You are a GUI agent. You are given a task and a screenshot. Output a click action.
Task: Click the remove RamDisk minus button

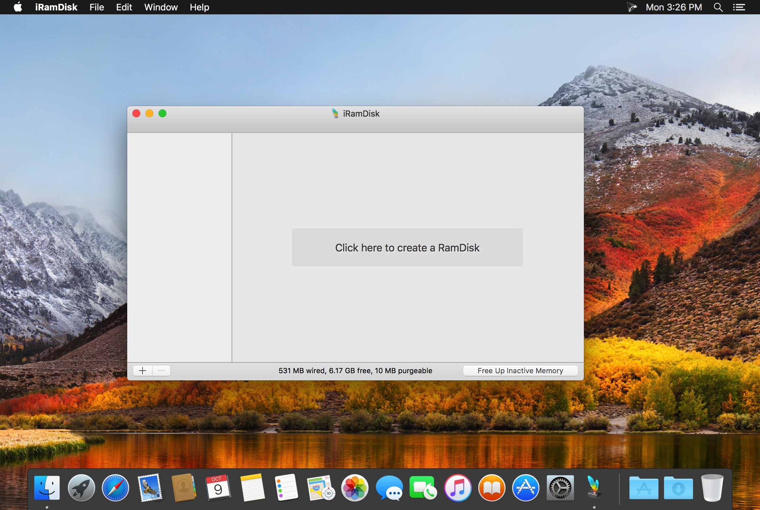(161, 371)
